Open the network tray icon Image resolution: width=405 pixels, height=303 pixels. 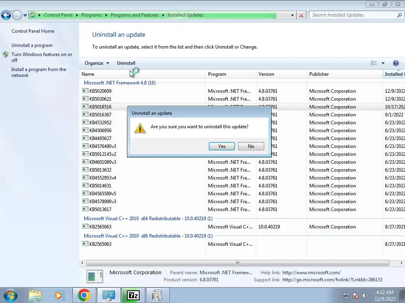346,296
